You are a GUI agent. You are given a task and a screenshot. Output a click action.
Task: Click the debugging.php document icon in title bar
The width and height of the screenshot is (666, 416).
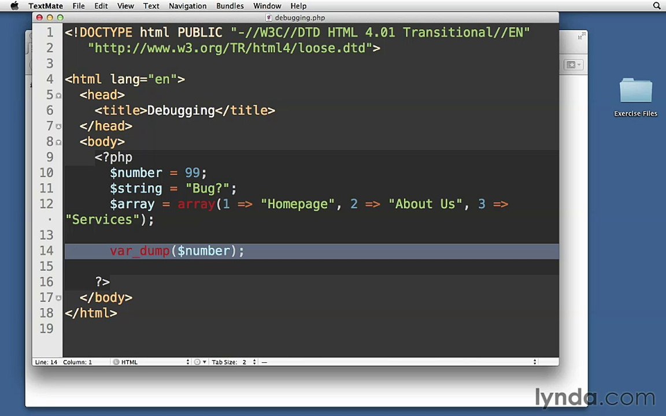pos(268,17)
